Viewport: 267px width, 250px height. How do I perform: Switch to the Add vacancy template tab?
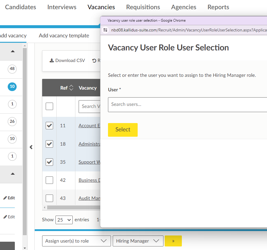point(64,36)
